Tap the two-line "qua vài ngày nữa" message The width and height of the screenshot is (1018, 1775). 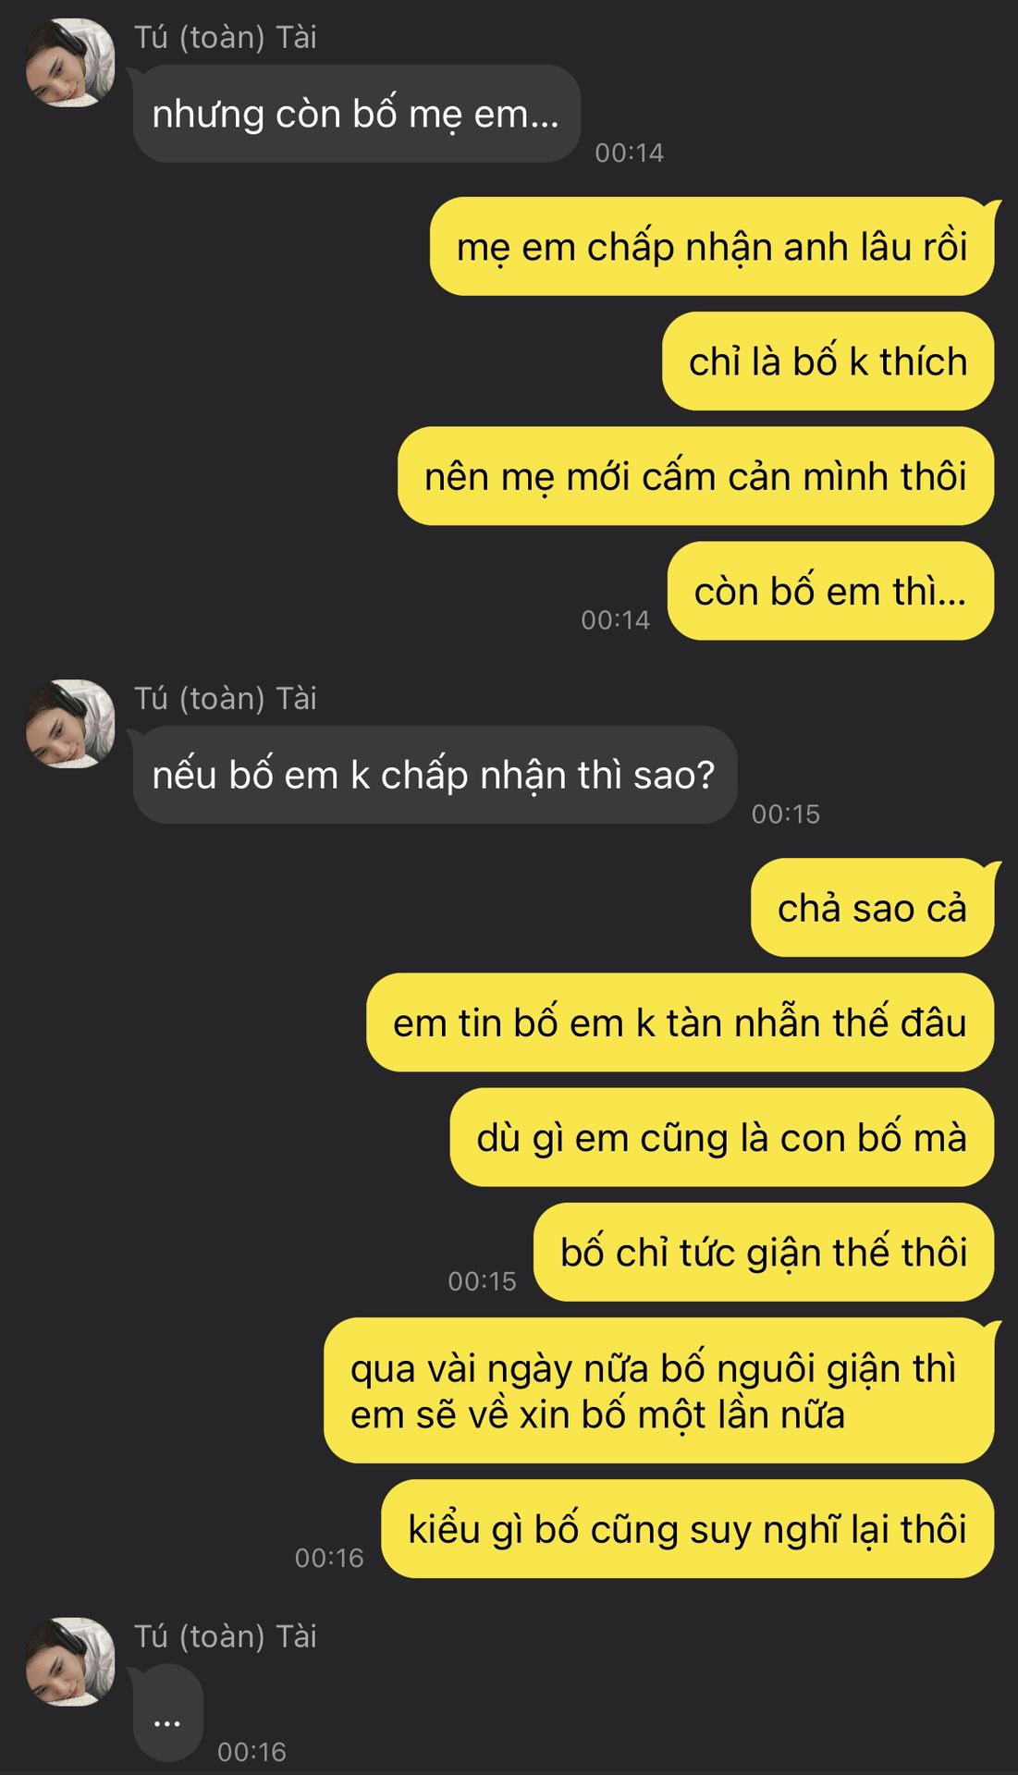[x=659, y=1390]
